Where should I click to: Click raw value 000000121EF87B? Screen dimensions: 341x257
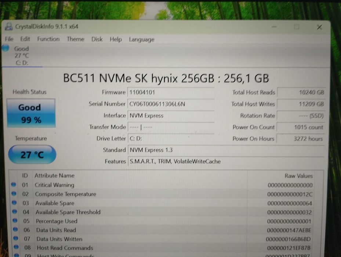point(289,248)
